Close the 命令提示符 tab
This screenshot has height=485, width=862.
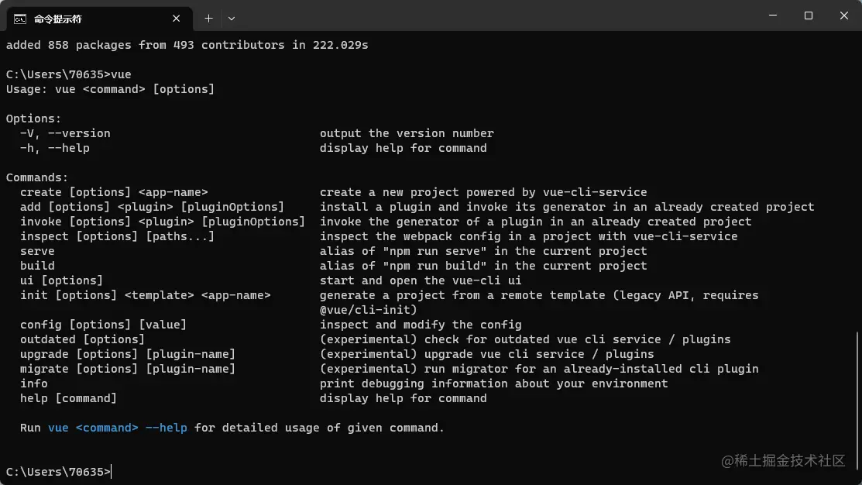coord(177,18)
